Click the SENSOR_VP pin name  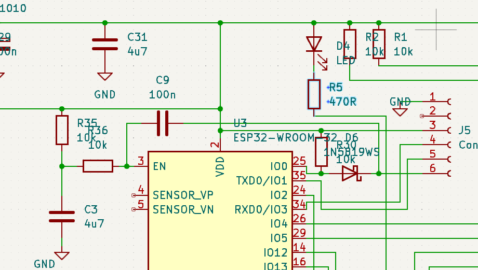pyautogui.click(x=183, y=195)
